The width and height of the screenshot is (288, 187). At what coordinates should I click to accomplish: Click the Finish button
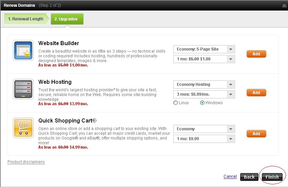272,177
